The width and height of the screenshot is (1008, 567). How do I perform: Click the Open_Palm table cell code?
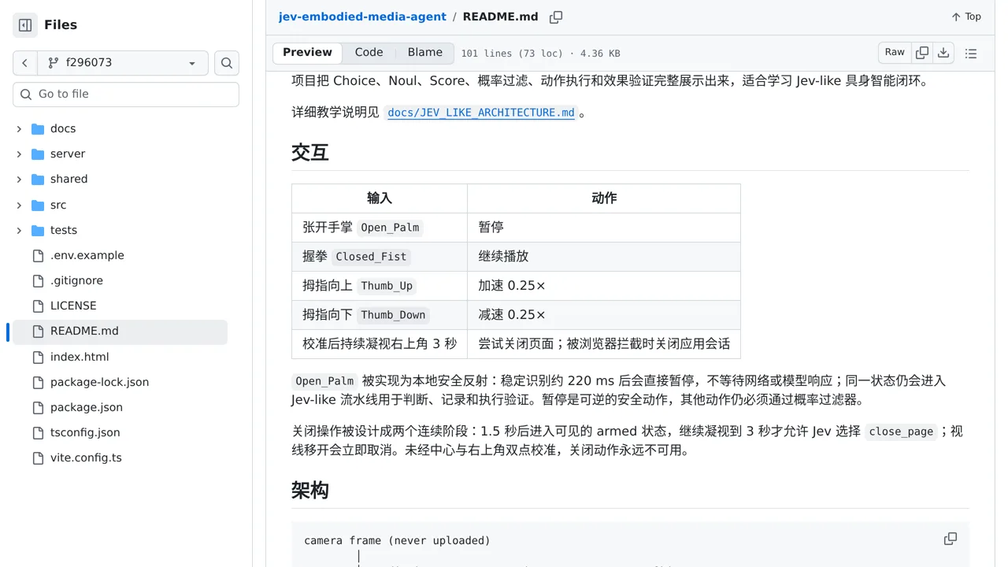click(x=390, y=228)
